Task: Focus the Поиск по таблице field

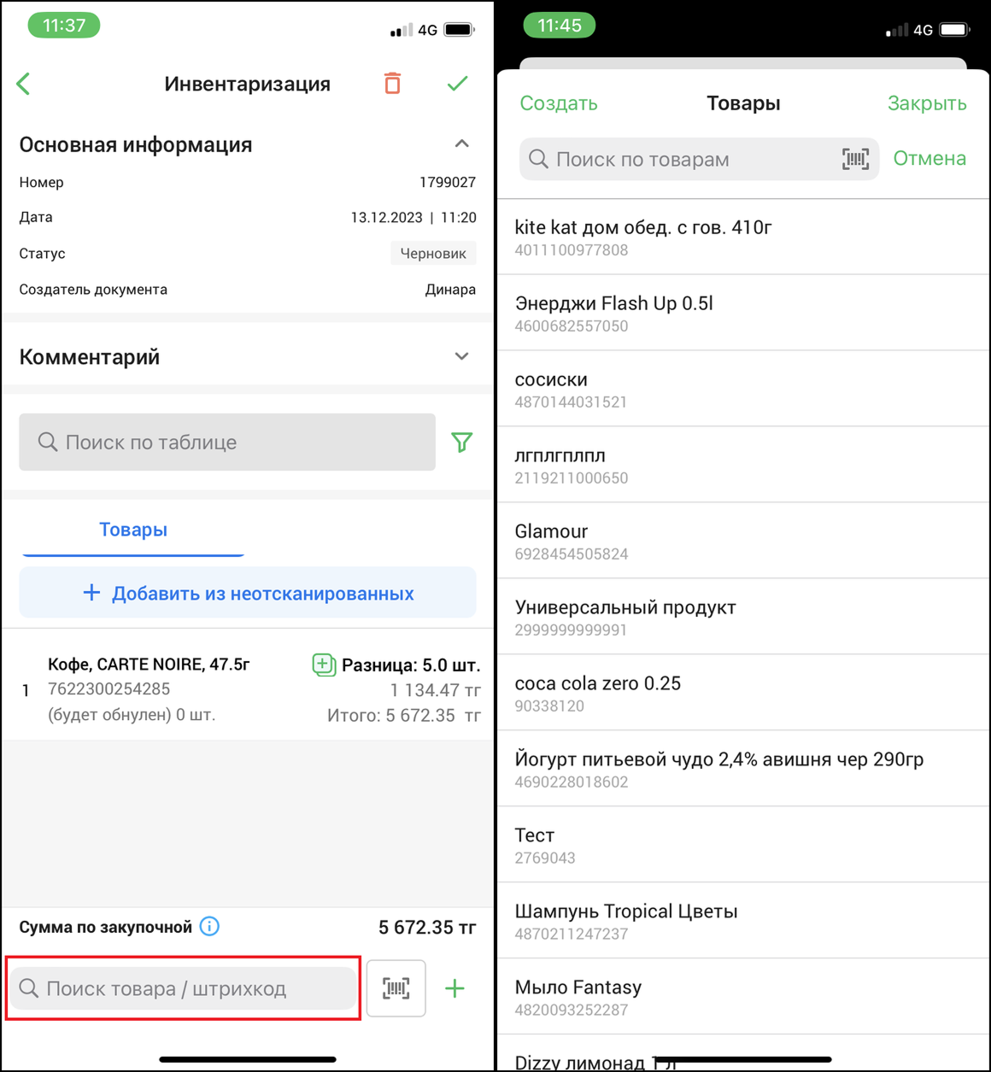Action: [x=227, y=442]
